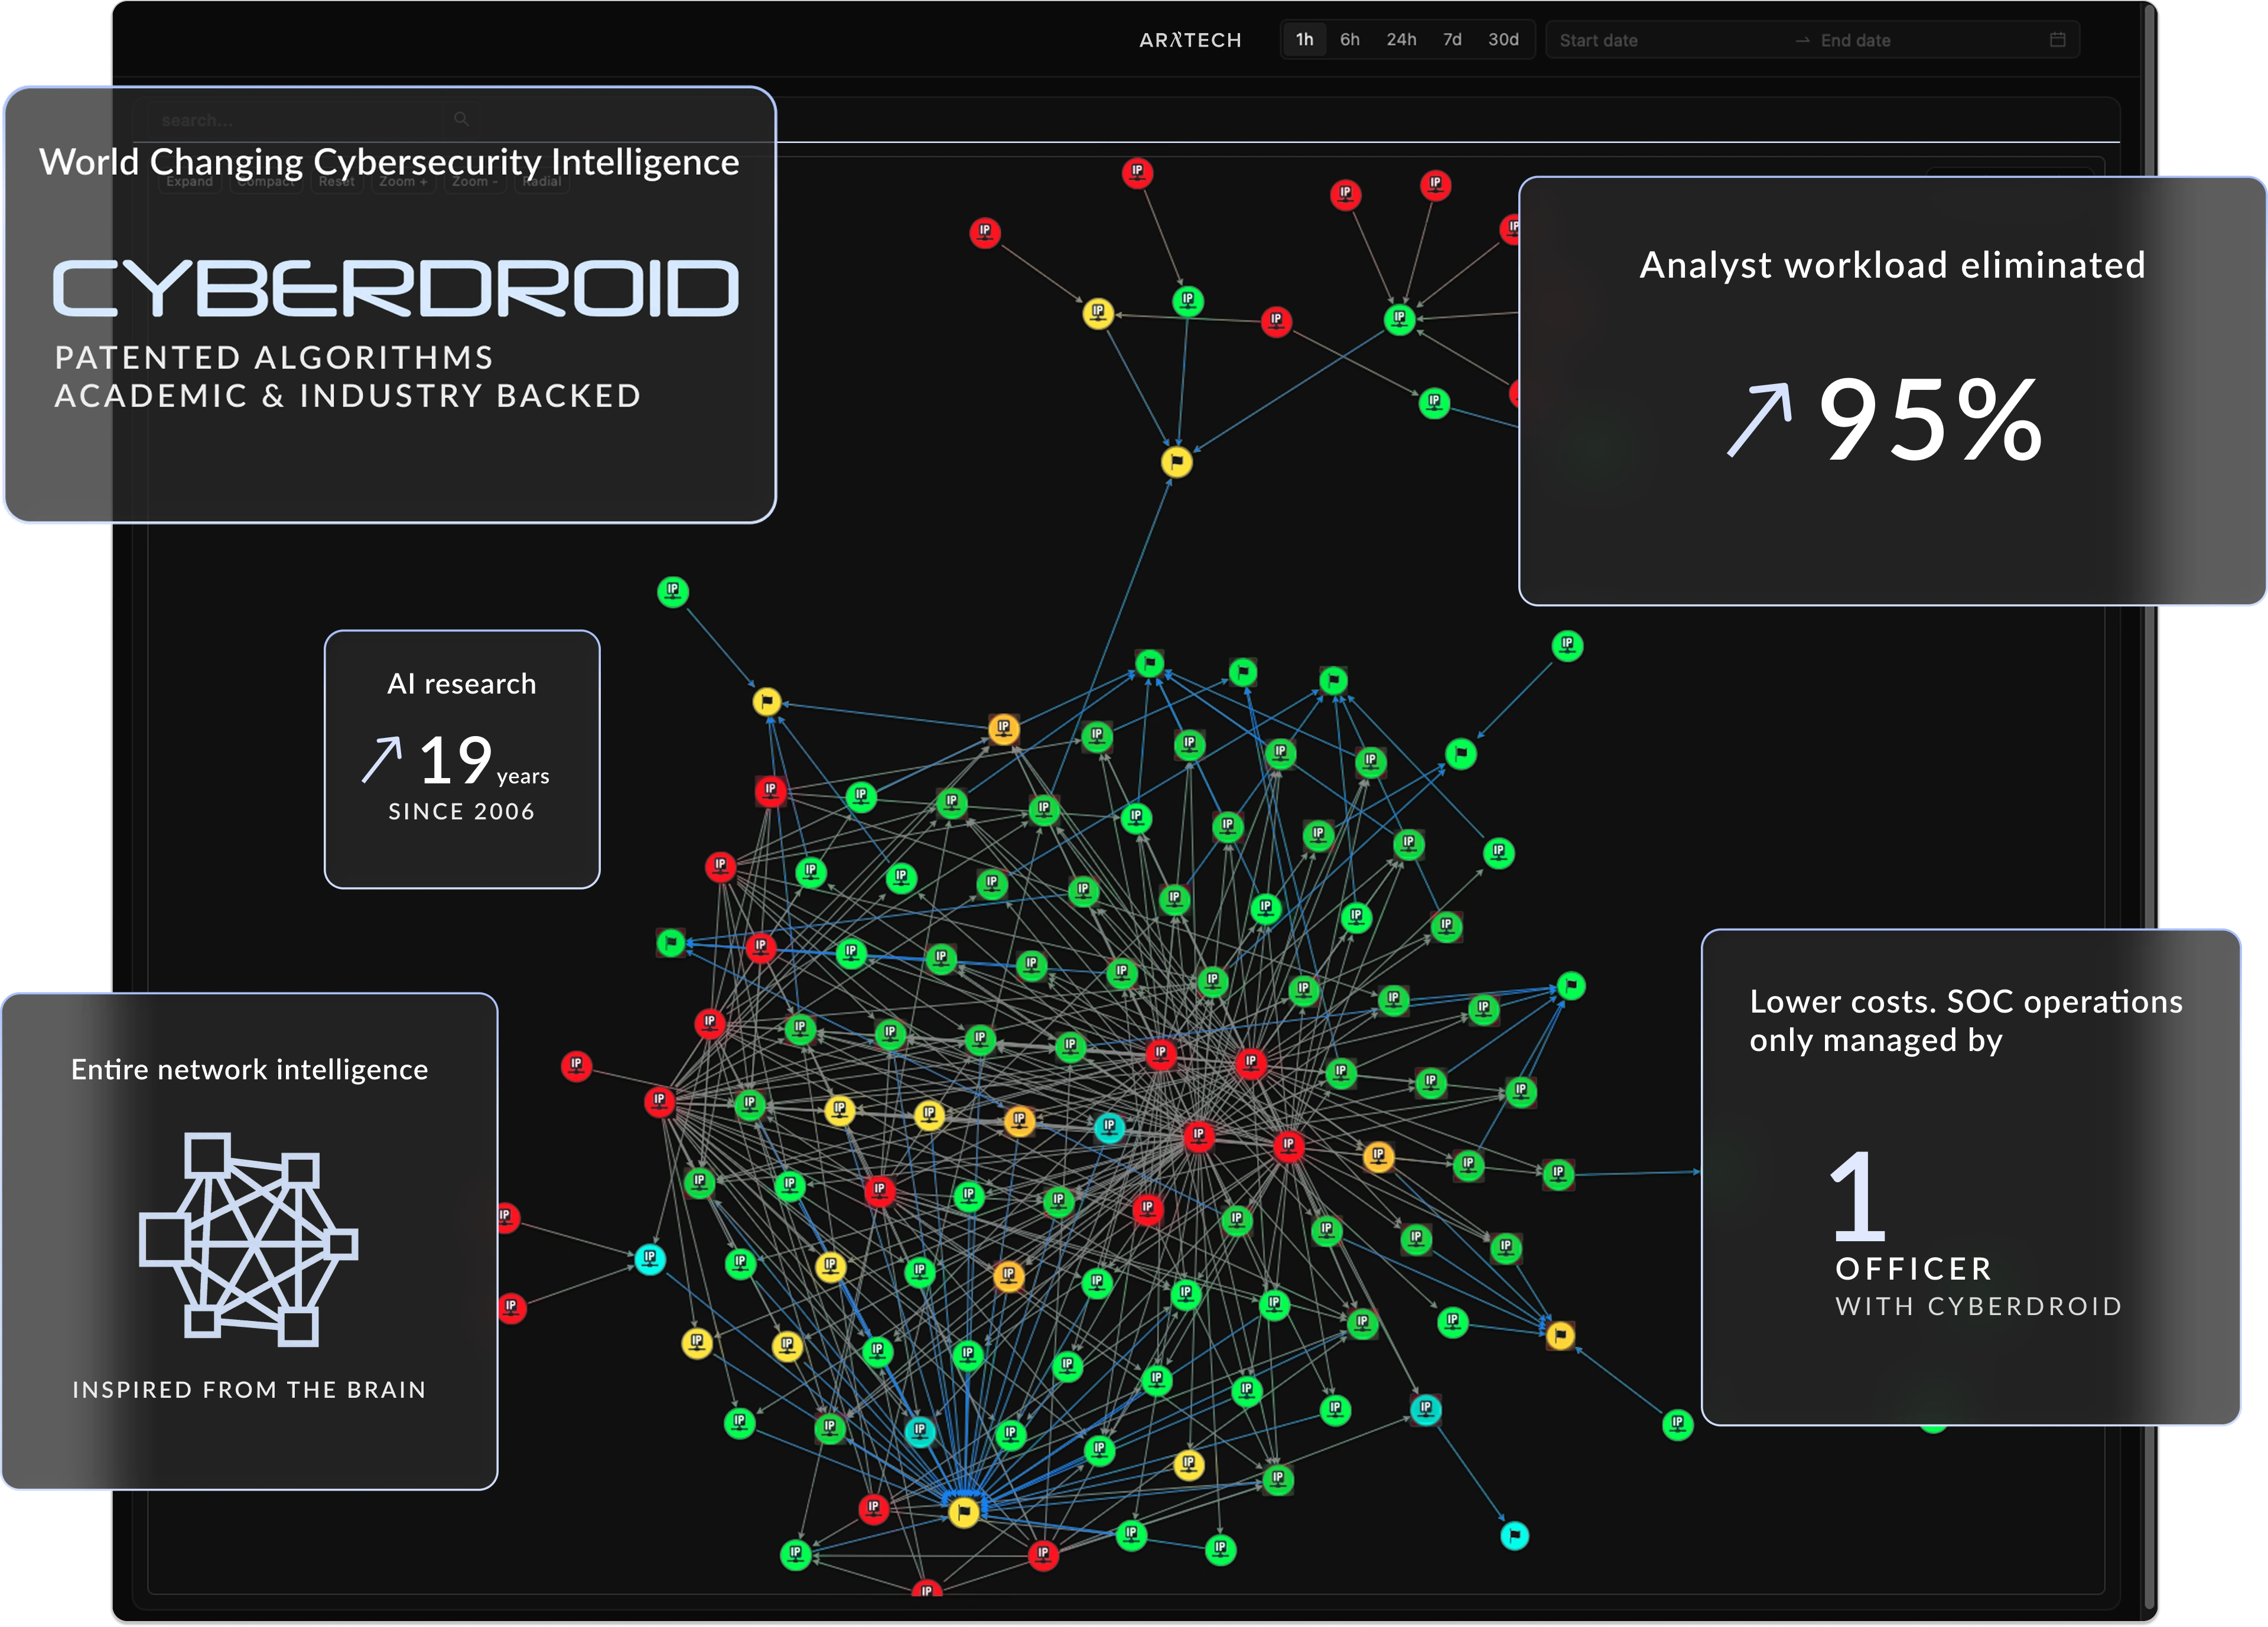Click the search magnifier icon

[461, 119]
